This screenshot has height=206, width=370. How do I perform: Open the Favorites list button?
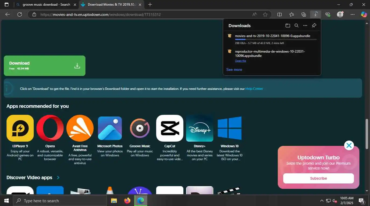(292, 14)
